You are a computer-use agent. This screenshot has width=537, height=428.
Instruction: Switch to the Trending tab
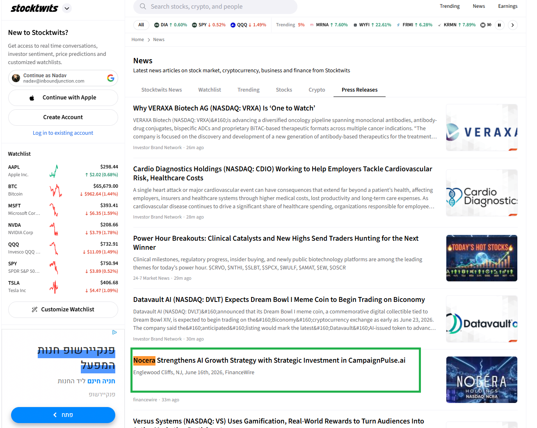pos(249,90)
